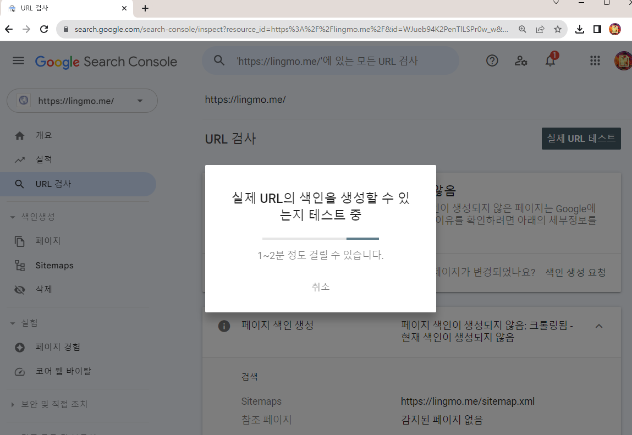Click the https://lingmo.me/ inspected URL heading
The width and height of the screenshot is (632, 435).
(x=245, y=100)
